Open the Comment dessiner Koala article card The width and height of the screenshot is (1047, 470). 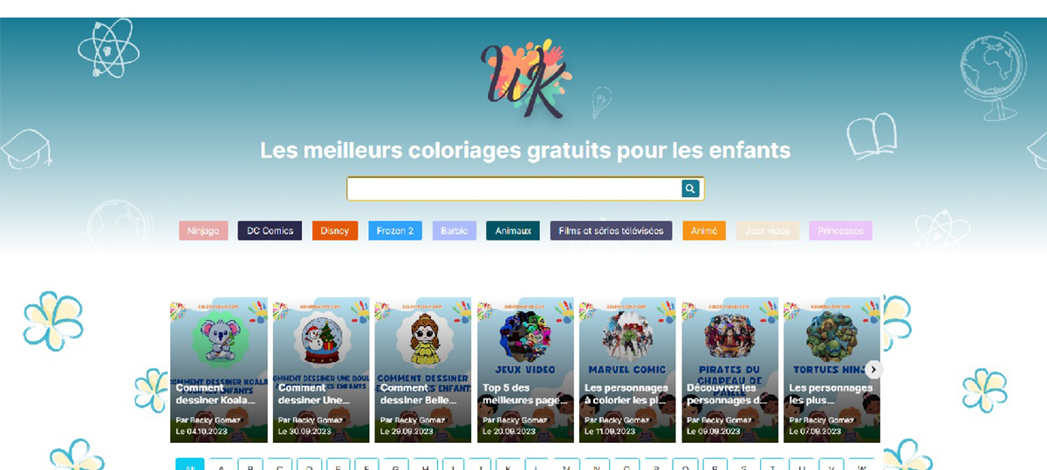point(219,371)
